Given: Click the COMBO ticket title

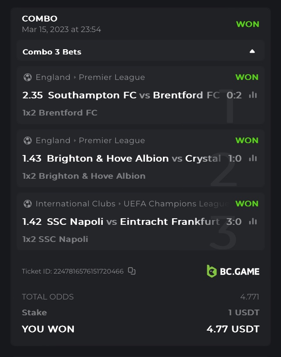Looking at the screenshot, I should 40,18.
